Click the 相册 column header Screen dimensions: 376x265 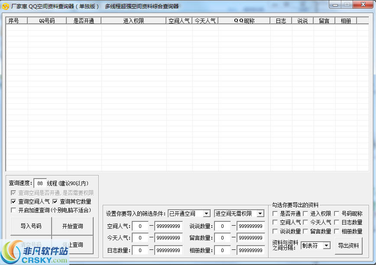point(346,21)
